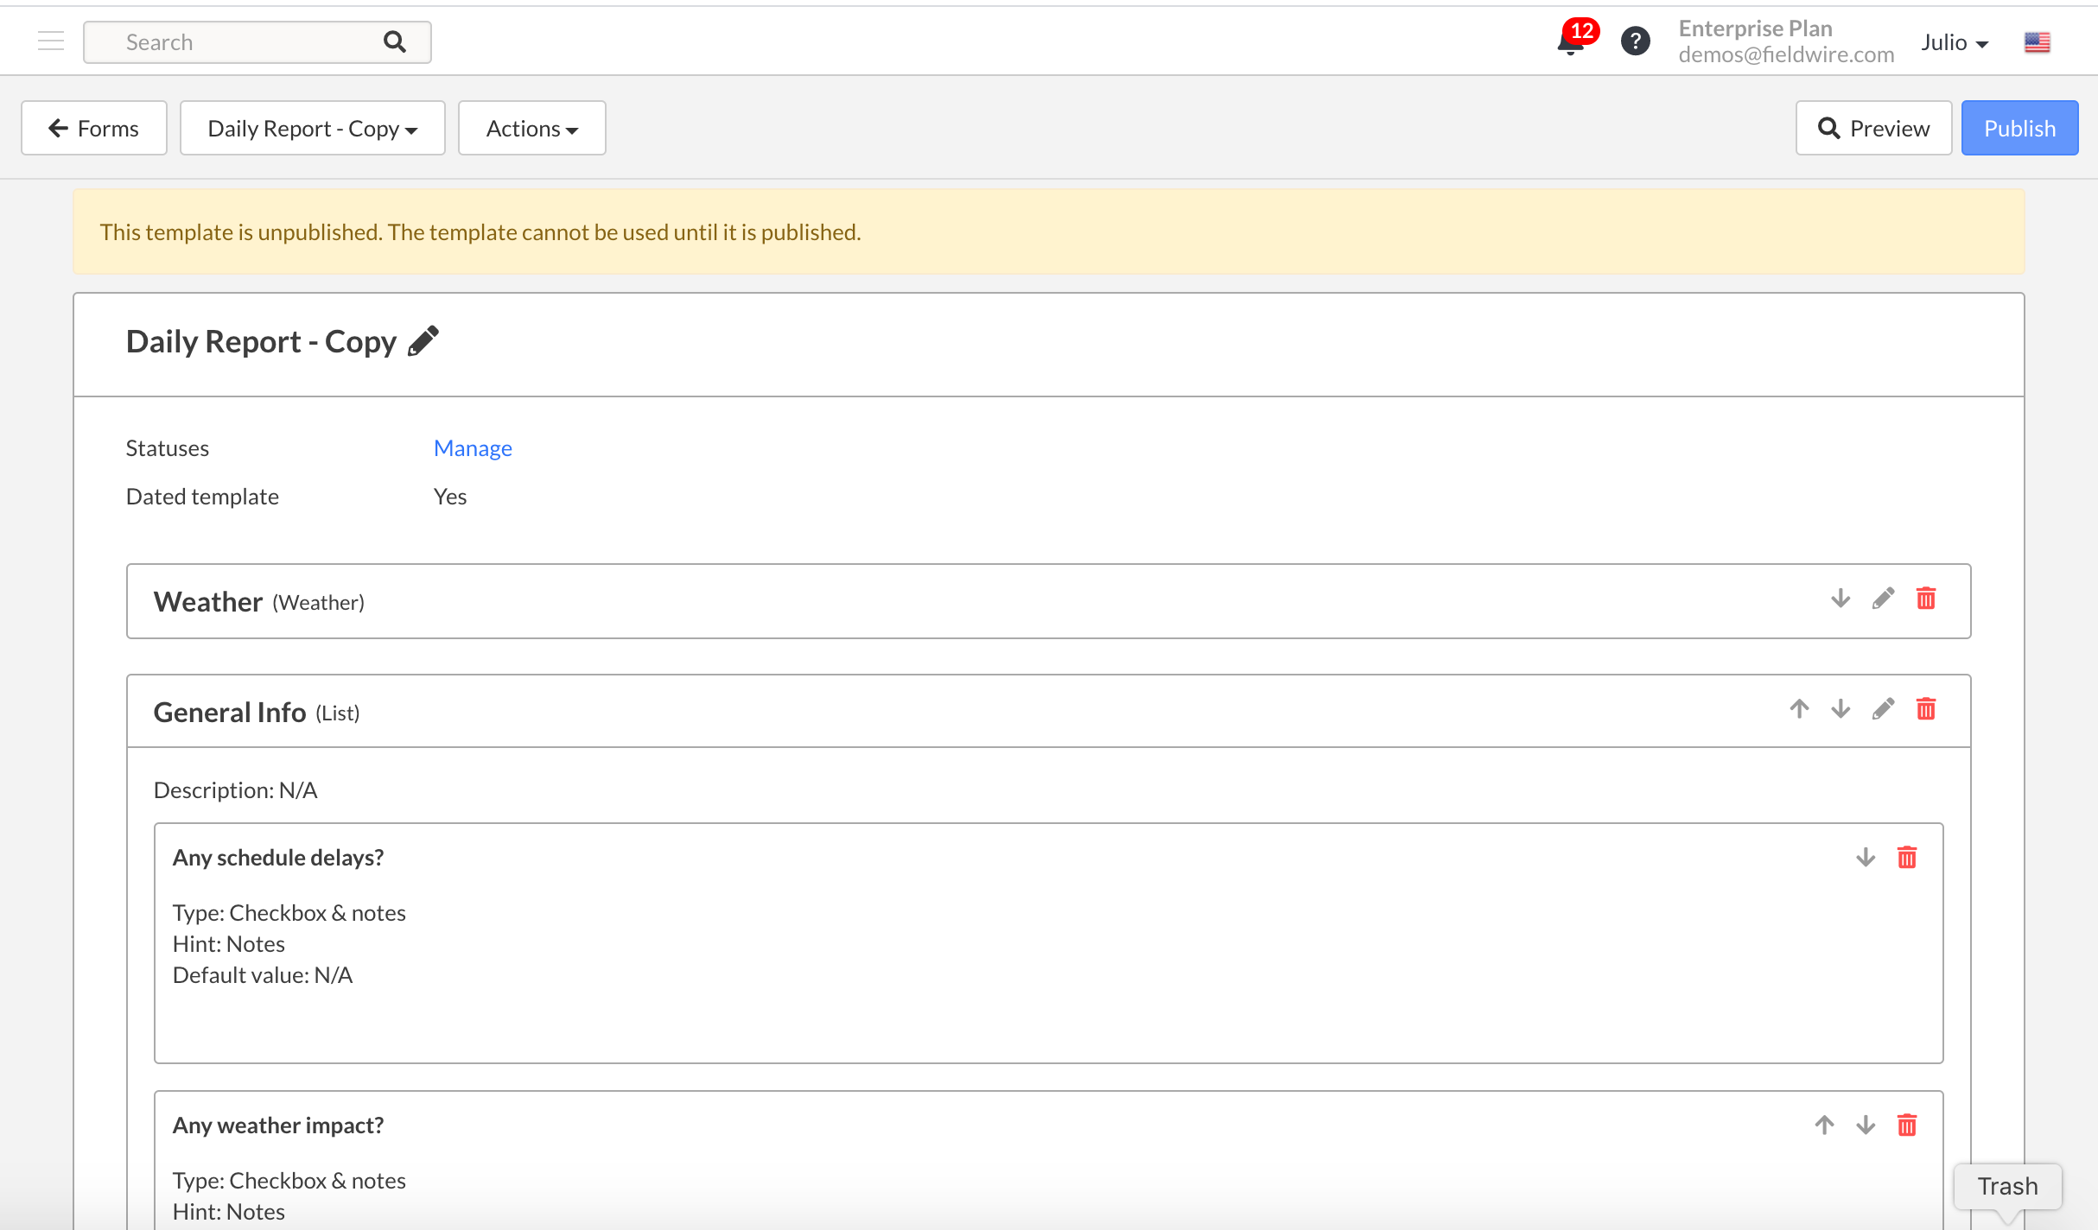Move 'Any schedule delays?' item down
This screenshot has width=2098, height=1230.
(1866, 858)
